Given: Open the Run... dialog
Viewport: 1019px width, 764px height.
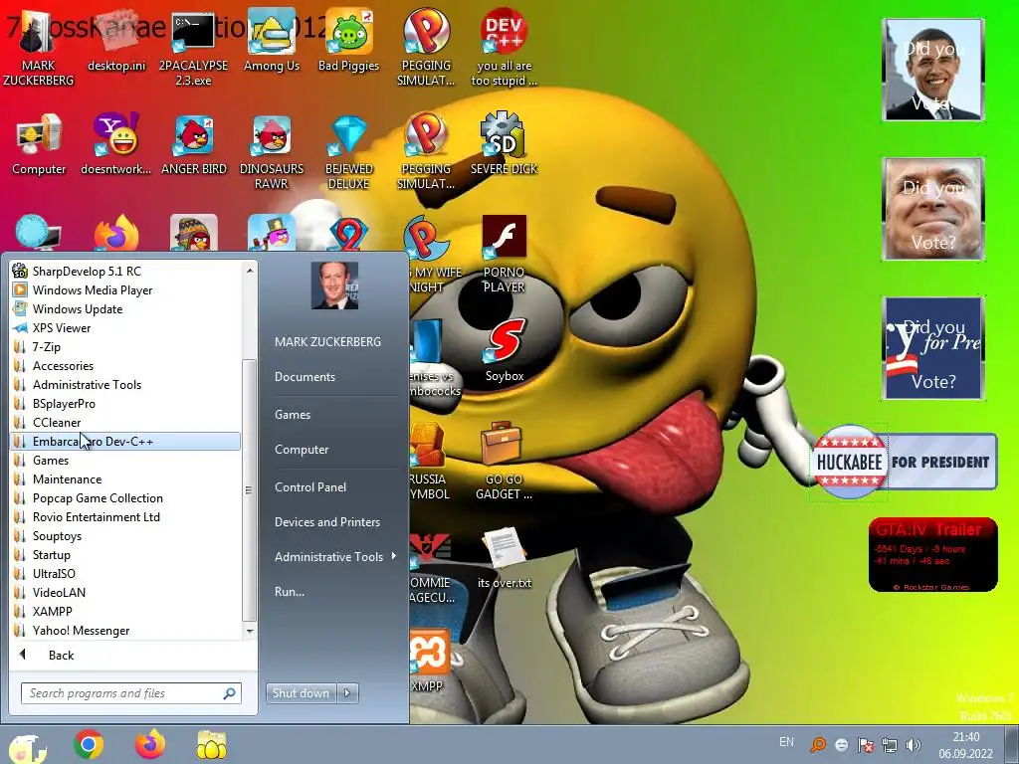Looking at the screenshot, I should point(334,592).
